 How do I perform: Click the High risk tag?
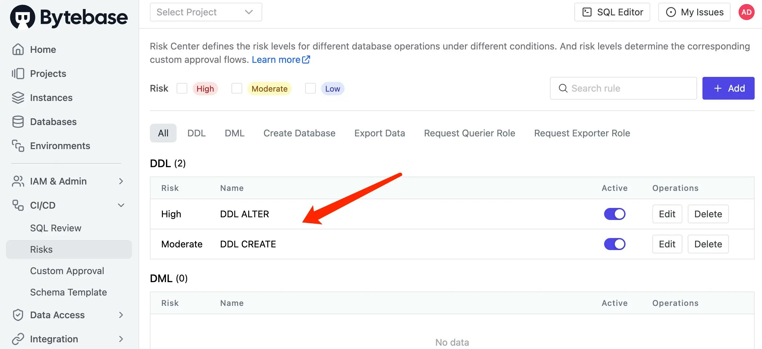(205, 89)
